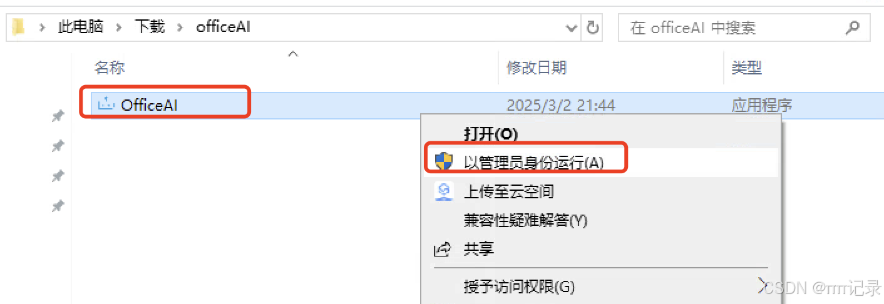Click the 类型 column header
Viewport: 884px width, 304px height.
(x=746, y=67)
